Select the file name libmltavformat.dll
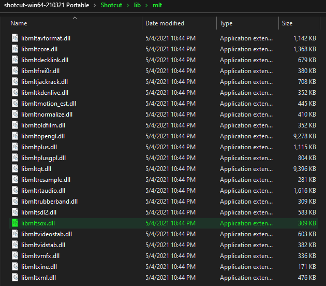 point(46,38)
